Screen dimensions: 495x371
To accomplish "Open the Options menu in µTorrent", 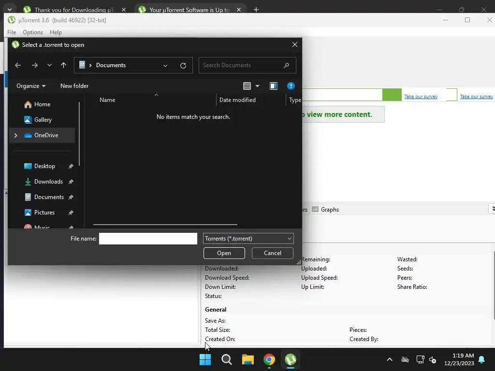I will 33,32.
